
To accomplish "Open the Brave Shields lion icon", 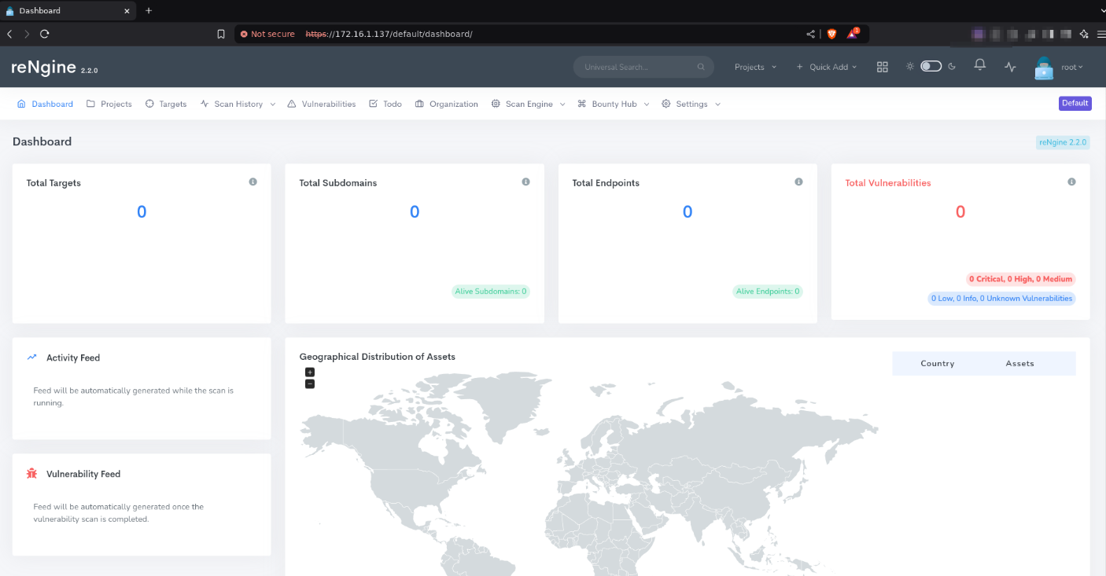I will 832,34.
